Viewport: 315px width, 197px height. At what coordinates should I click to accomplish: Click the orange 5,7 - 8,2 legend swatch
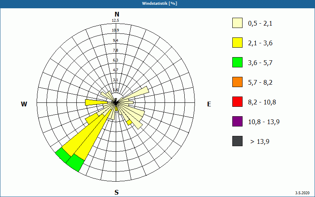(x=237, y=82)
